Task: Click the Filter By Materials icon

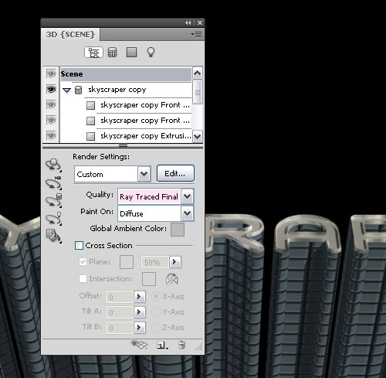Action: click(131, 53)
